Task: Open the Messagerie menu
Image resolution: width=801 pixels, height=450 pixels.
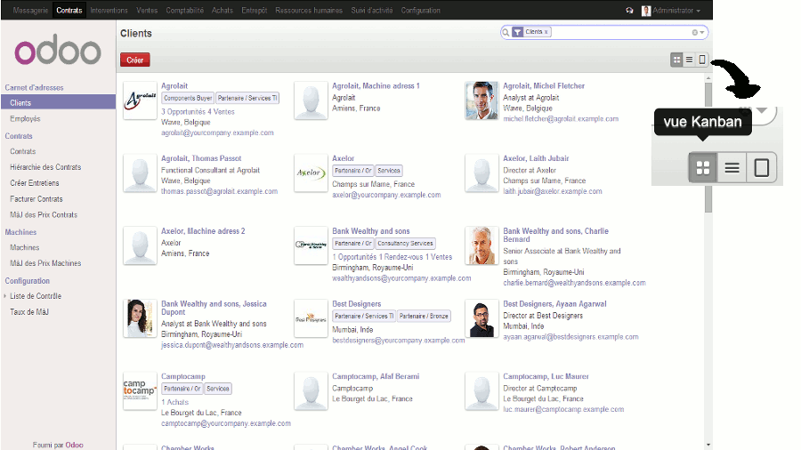Action: coord(30,10)
